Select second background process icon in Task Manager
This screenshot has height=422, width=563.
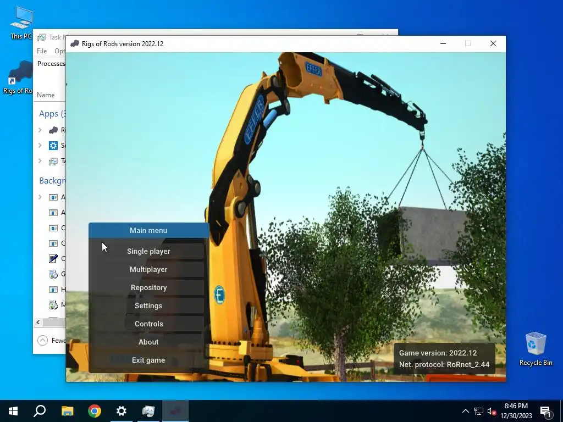tap(53, 213)
